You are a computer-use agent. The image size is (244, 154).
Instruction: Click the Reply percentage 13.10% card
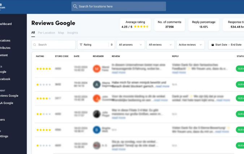pyautogui.click(x=204, y=25)
